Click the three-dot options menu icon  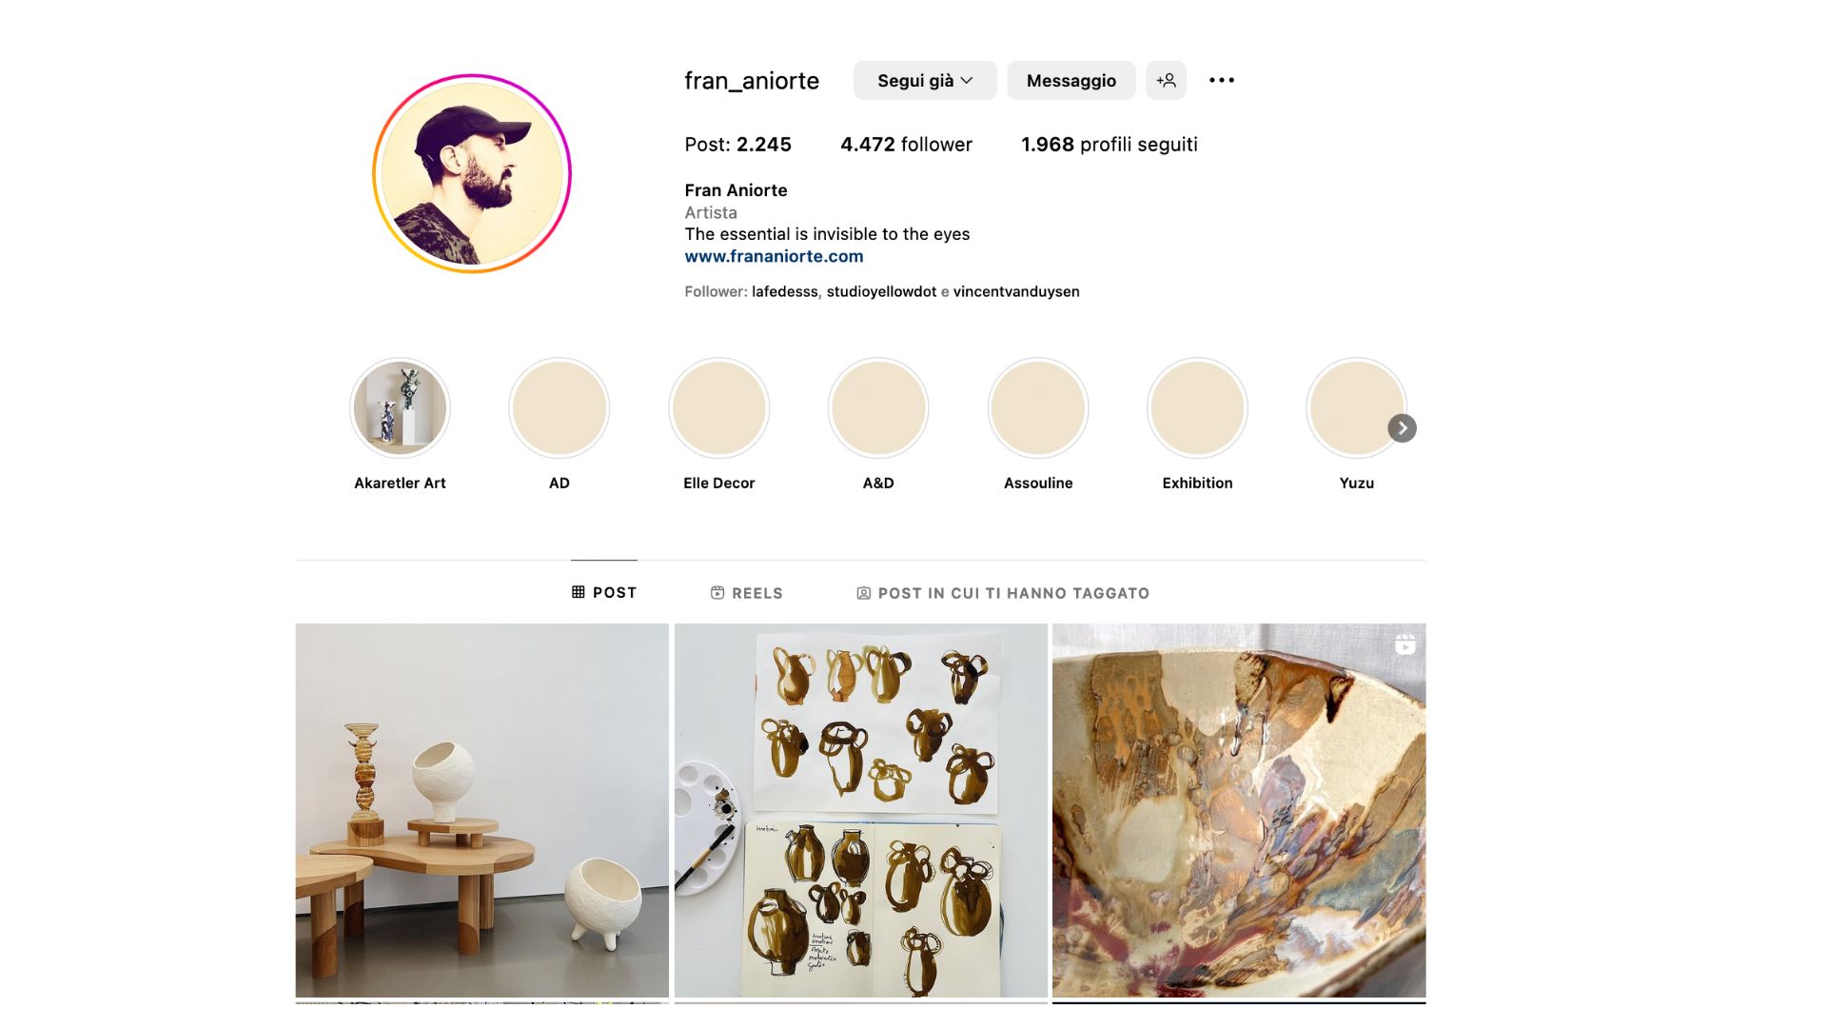1218,79
